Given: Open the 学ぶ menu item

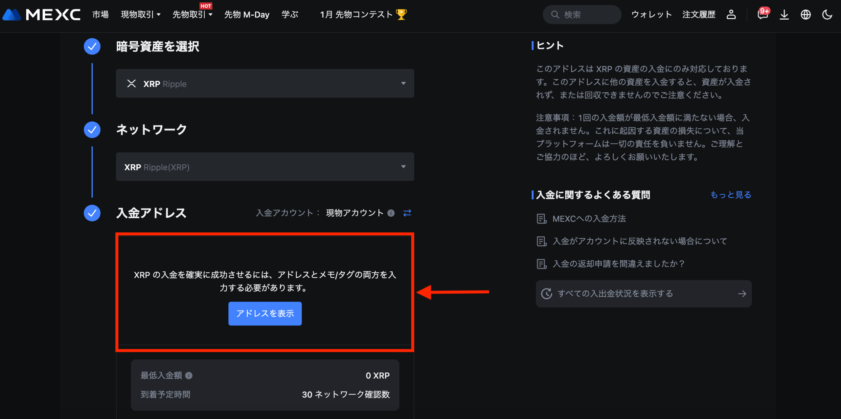Looking at the screenshot, I should 290,14.
